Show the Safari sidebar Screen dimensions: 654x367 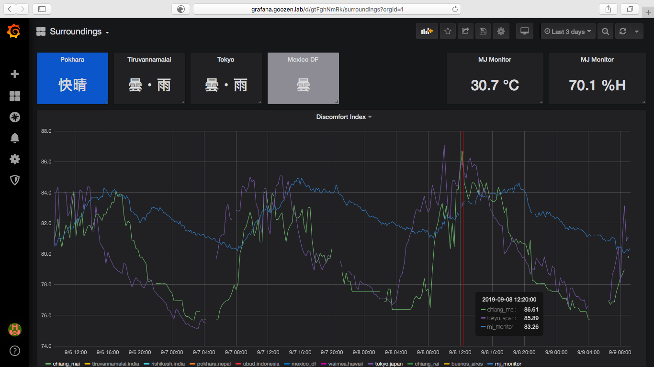pos(42,9)
